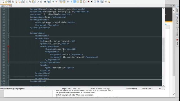Click the ANSI as UTF-8 encoding status

[147, 89]
